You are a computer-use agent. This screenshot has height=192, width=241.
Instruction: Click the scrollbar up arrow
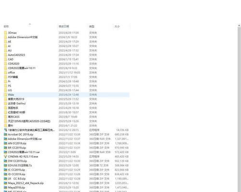pyautogui.click(x=239, y=25)
